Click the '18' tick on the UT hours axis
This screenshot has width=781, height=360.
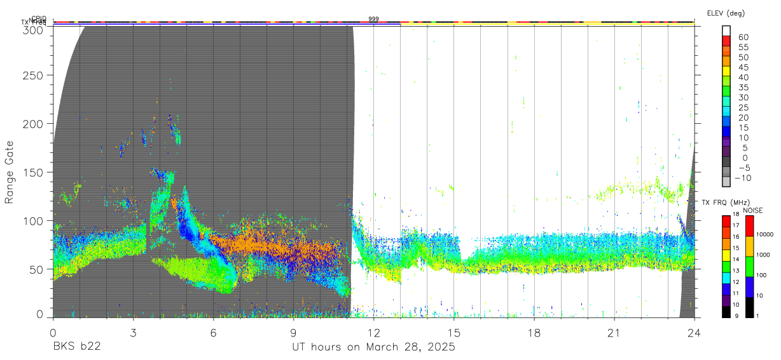(x=534, y=332)
